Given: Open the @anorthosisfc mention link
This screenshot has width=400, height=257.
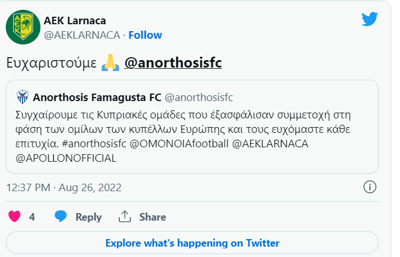Looking at the screenshot, I should point(173,63).
